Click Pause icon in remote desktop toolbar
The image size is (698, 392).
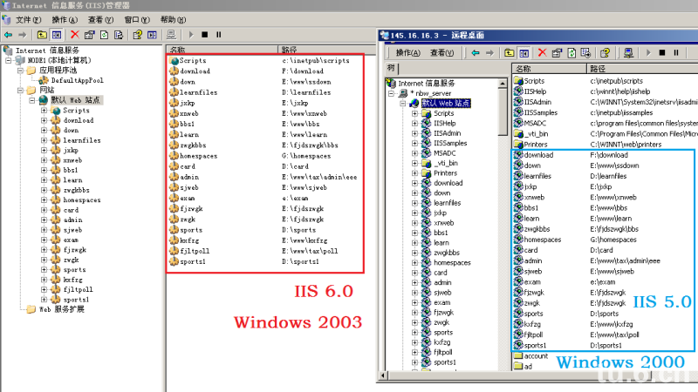676,53
